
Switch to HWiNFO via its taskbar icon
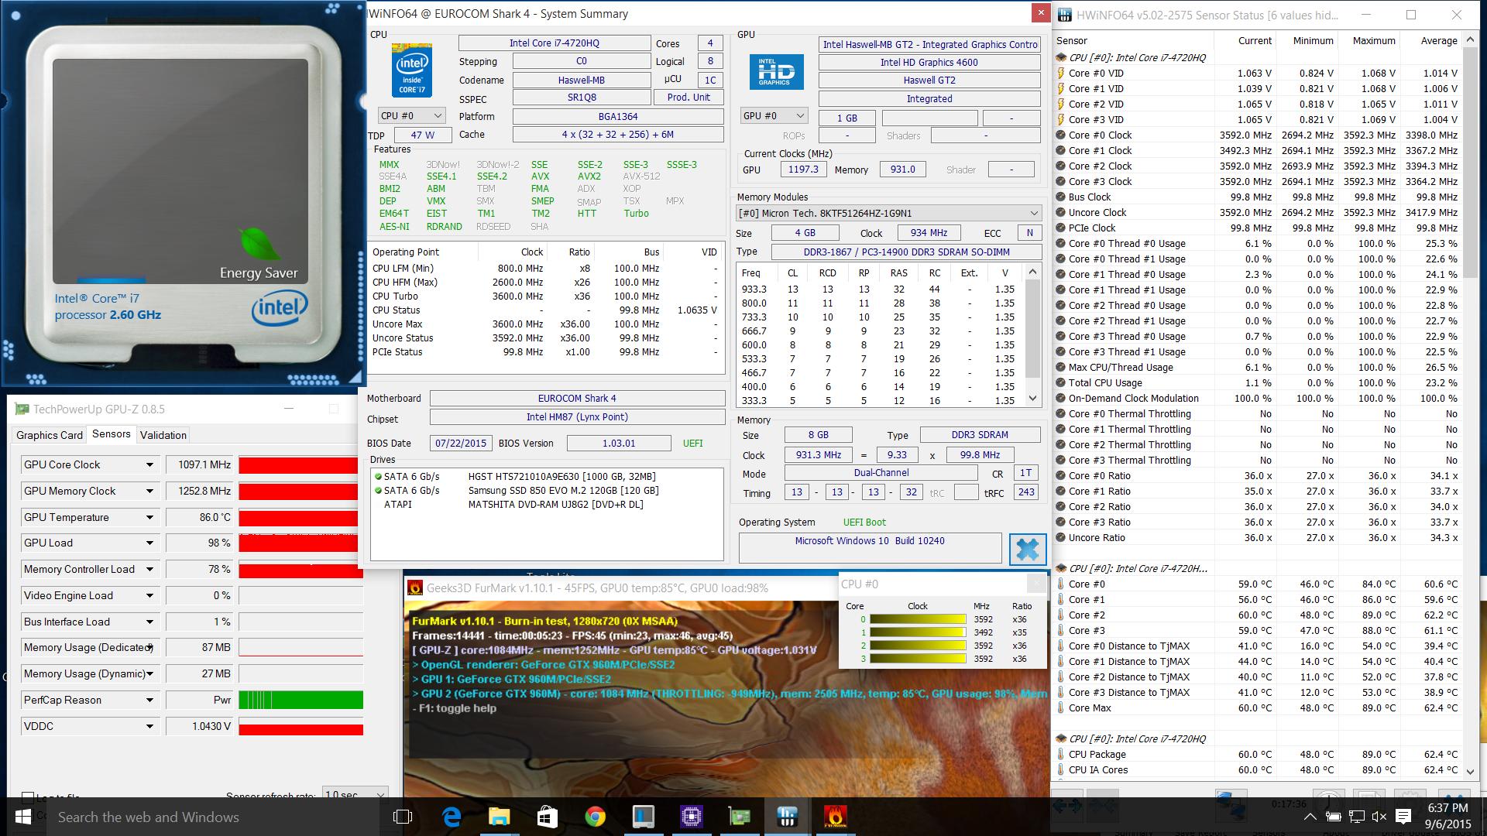click(x=787, y=817)
